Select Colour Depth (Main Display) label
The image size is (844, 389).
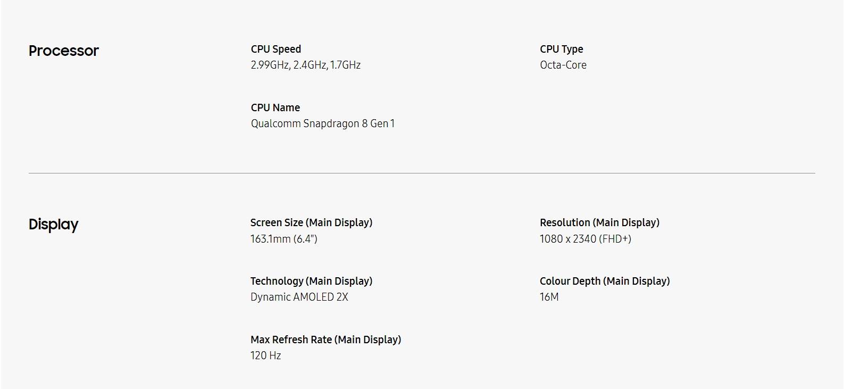pyautogui.click(x=605, y=281)
